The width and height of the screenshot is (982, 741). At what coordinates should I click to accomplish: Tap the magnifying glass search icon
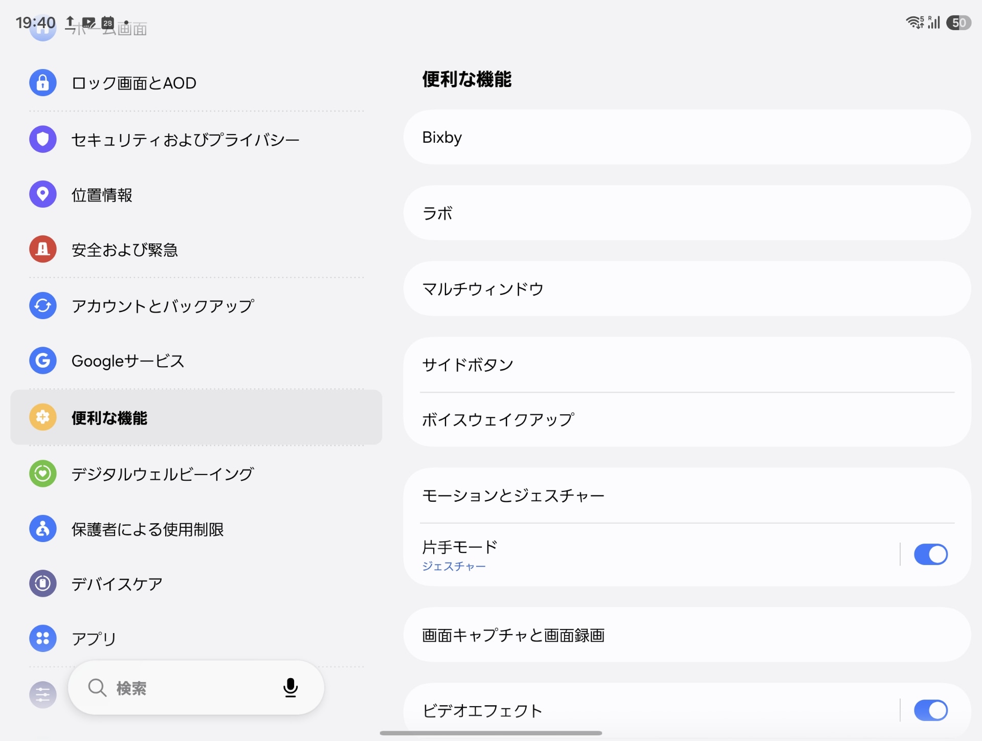(x=97, y=688)
